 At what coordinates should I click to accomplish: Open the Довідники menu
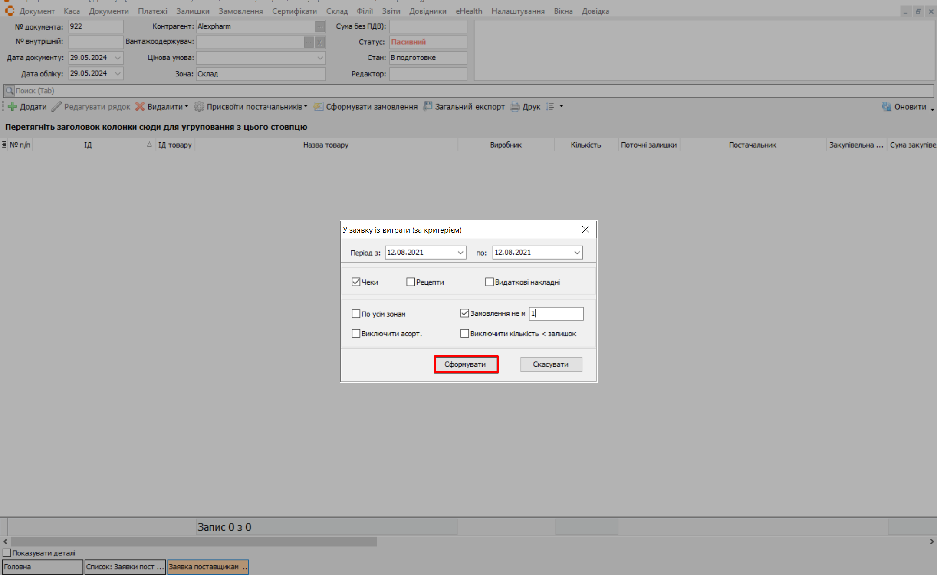[x=427, y=11]
